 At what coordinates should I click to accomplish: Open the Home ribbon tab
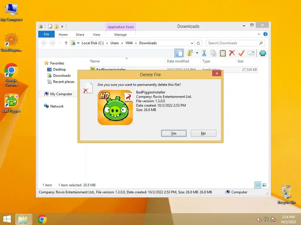click(x=63, y=35)
